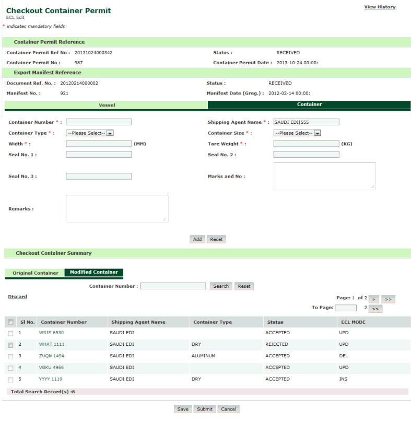
Task: Click the Container Number input field
Action: coord(99,122)
